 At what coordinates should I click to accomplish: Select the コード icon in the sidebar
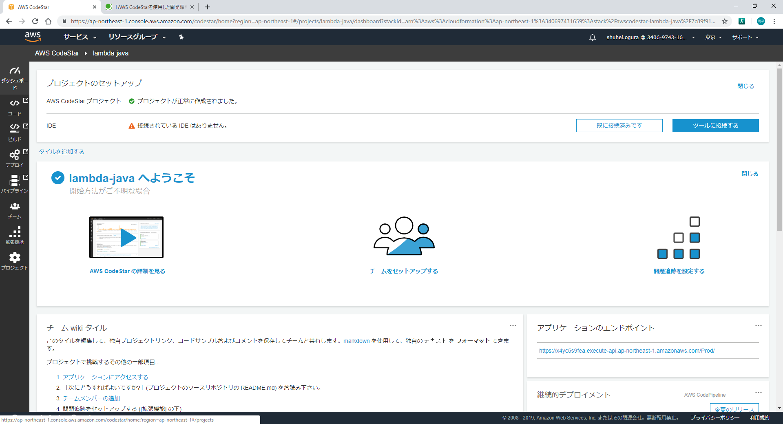pos(15,106)
